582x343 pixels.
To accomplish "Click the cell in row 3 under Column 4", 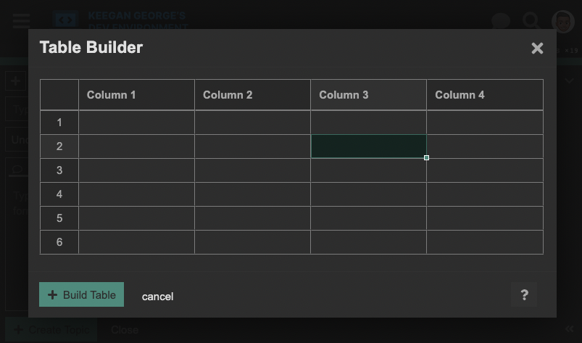I will click(485, 170).
